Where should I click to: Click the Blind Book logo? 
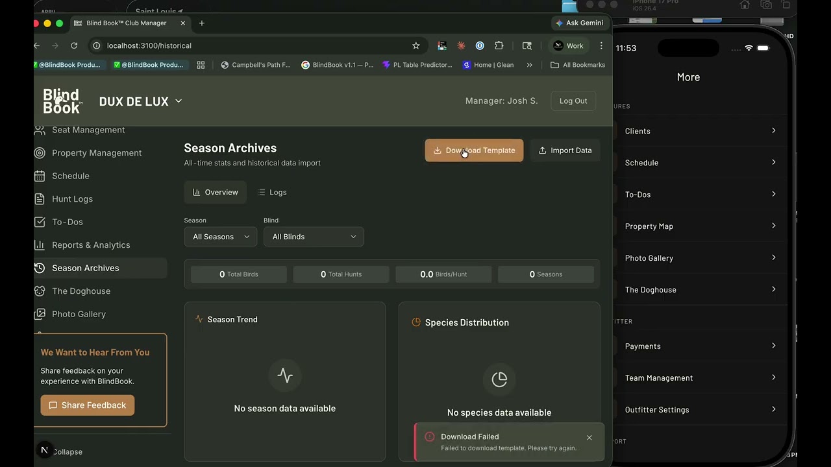click(62, 101)
